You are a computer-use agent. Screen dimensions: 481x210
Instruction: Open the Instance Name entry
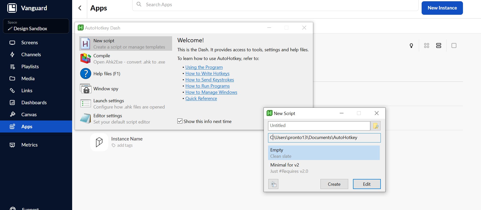click(x=127, y=139)
